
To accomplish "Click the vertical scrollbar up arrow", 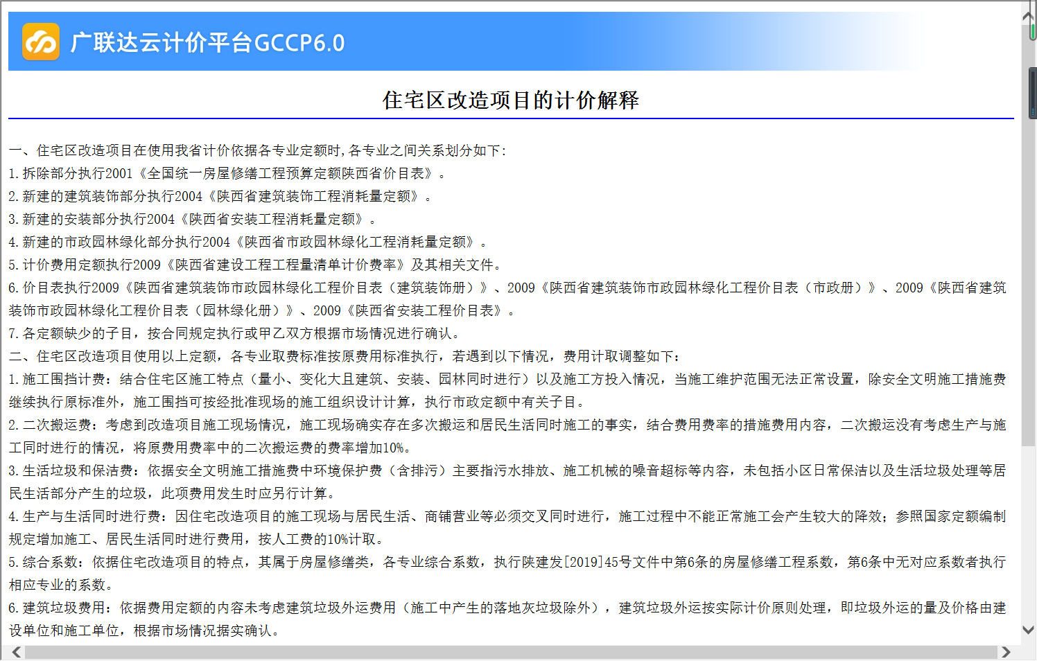I will [x=1029, y=16].
